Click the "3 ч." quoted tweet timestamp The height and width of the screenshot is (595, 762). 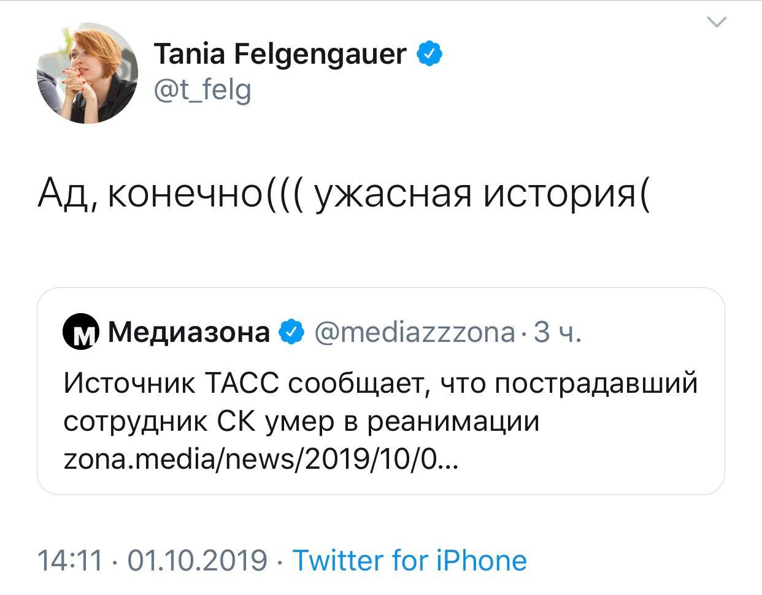(556, 332)
